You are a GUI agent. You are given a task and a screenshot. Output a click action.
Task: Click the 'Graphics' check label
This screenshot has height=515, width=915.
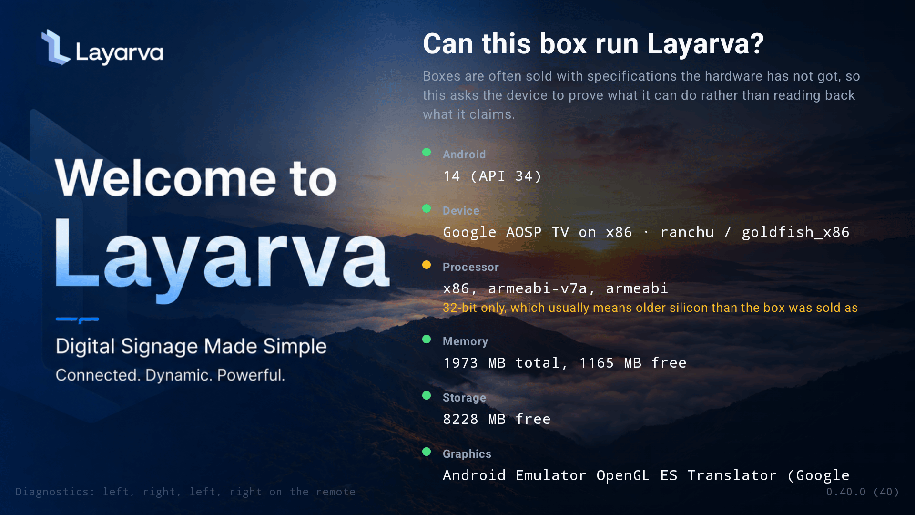[x=467, y=454]
